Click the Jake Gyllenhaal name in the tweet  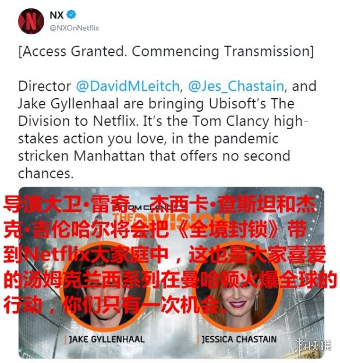[x=68, y=104]
